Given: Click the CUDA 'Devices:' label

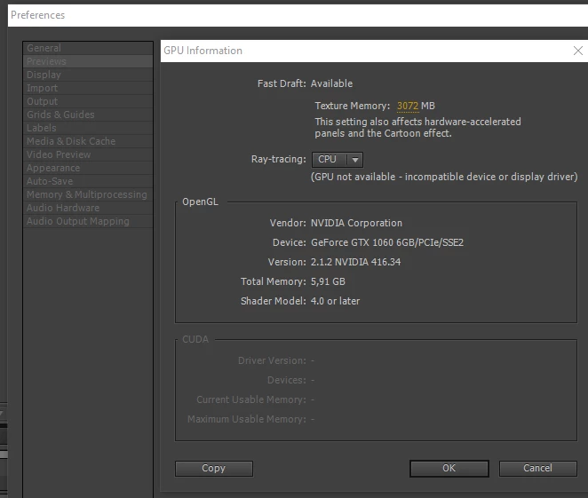Looking at the screenshot, I should (x=287, y=380).
